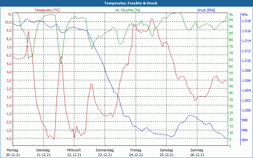Click the '65' humidity axis value
This screenshot has height=158, width=253.
[231, 60]
